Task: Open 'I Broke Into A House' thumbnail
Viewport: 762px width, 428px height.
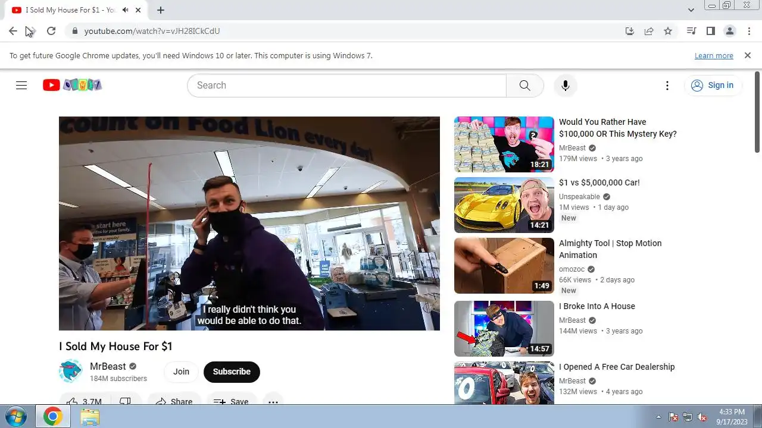Action: 504,329
